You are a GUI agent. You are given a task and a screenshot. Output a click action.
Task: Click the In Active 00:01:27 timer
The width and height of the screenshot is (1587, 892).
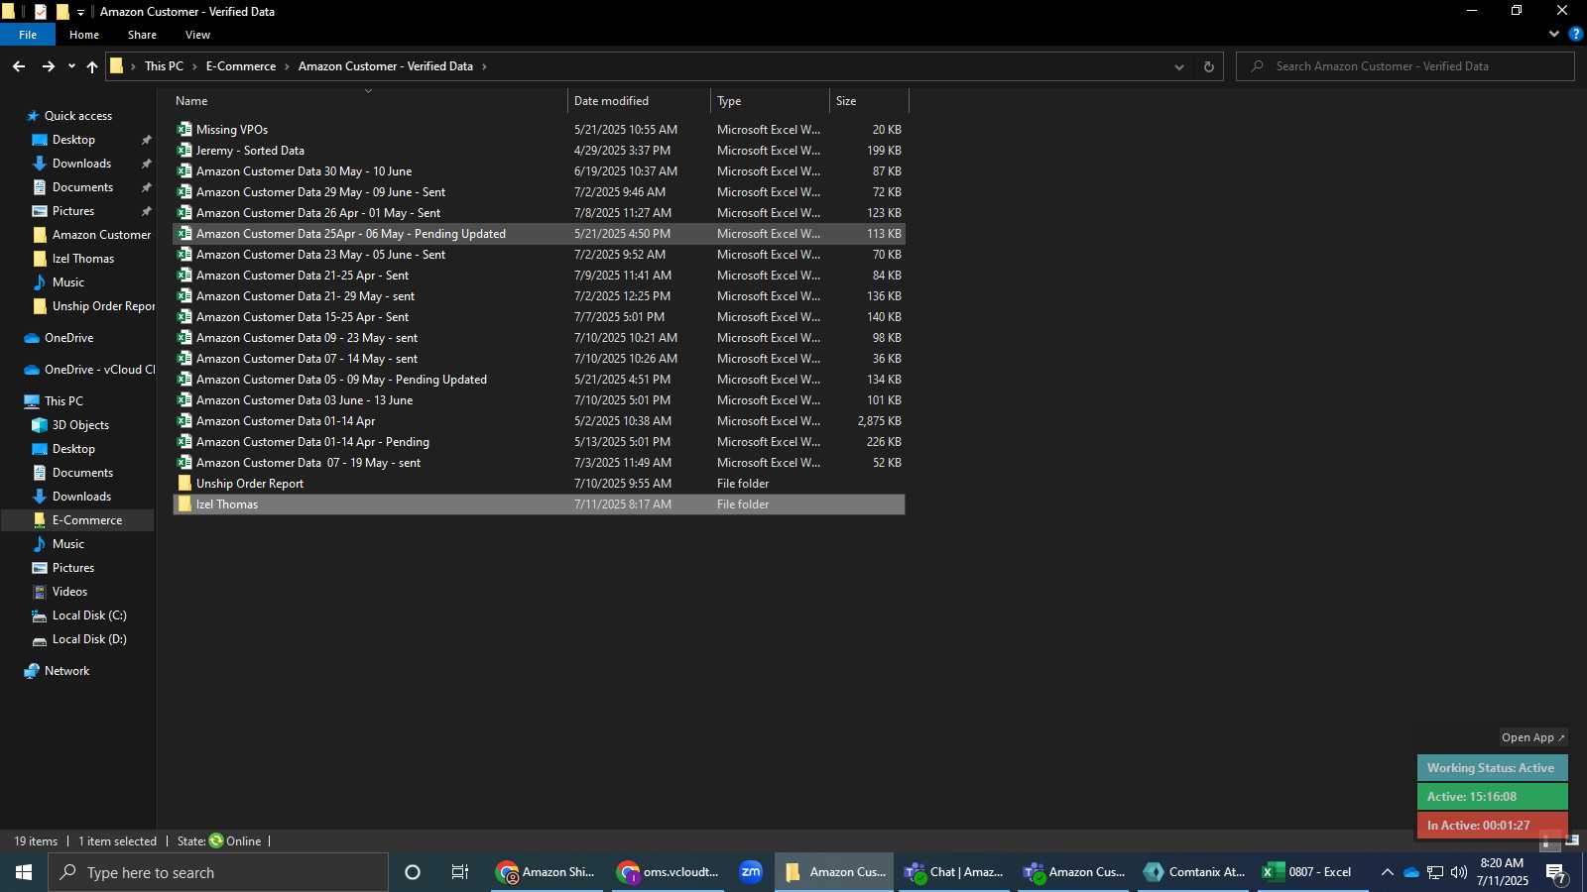click(x=1492, y=826)
